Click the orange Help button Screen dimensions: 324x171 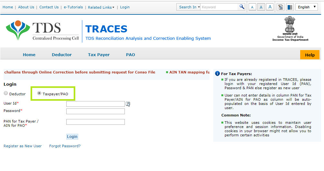[310, 55]
